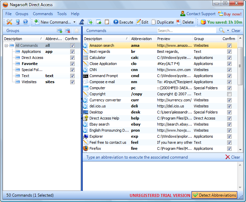Enable the Confirm checkbox for Copyright

229,94
